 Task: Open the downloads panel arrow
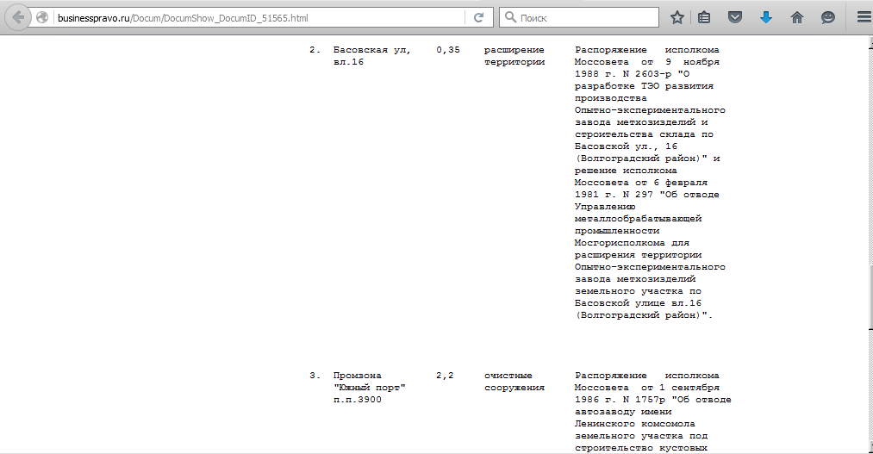click(x=765, y=17)
